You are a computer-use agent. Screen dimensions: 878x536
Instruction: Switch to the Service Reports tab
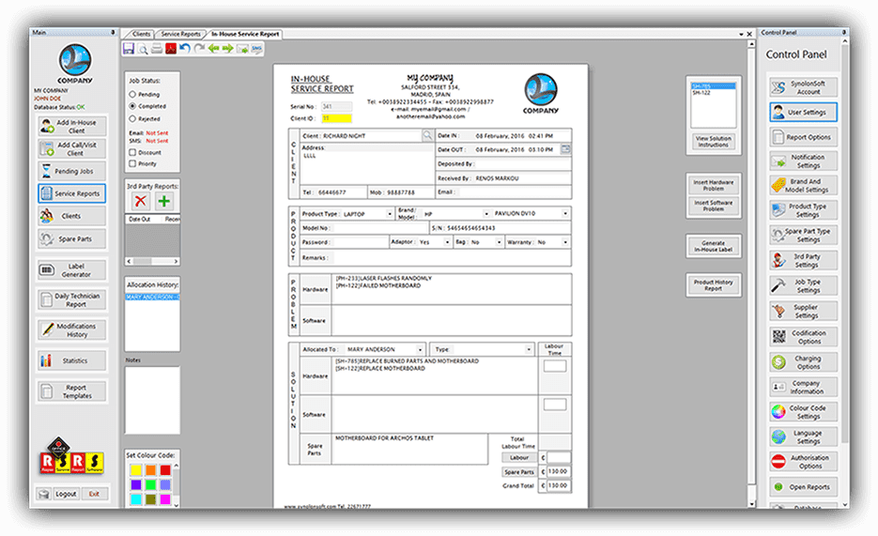pyautogui.click(x=180, y=34)
